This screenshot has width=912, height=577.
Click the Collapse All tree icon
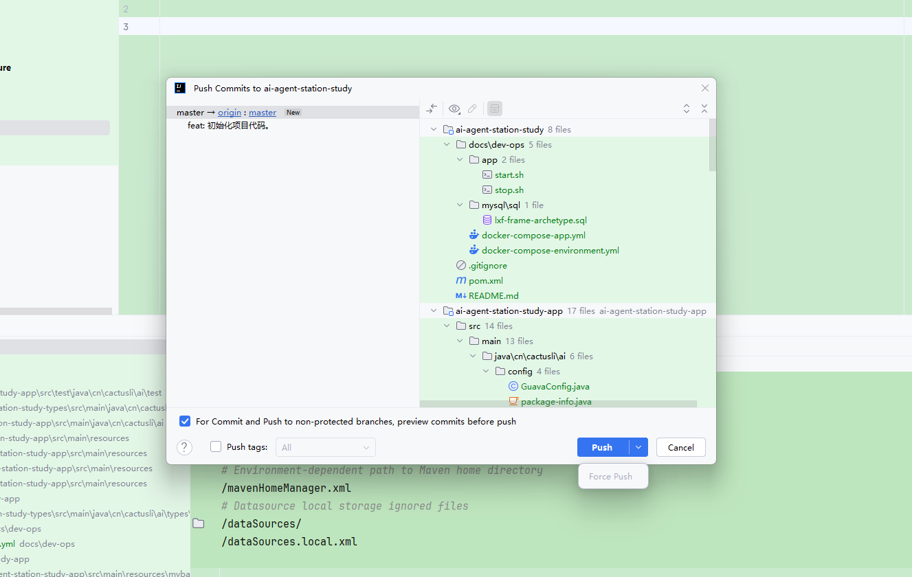704,109
